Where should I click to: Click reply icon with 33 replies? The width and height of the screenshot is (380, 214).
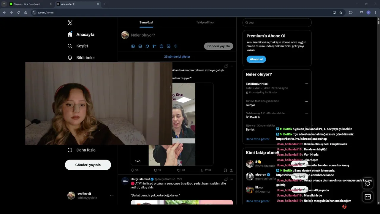[x=134, y=170]
